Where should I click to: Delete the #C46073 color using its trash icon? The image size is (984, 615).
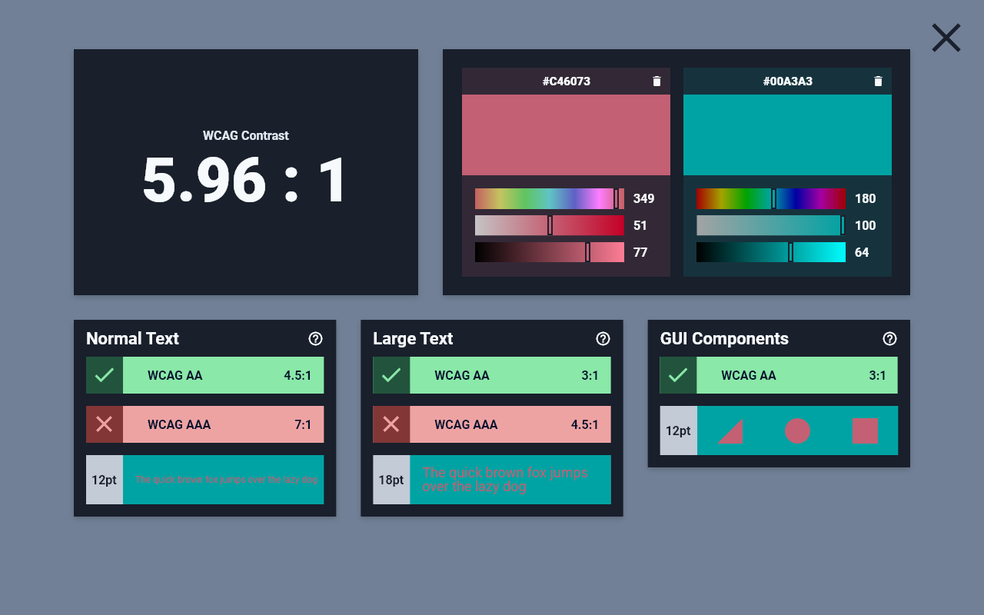(x=657, y=80)
